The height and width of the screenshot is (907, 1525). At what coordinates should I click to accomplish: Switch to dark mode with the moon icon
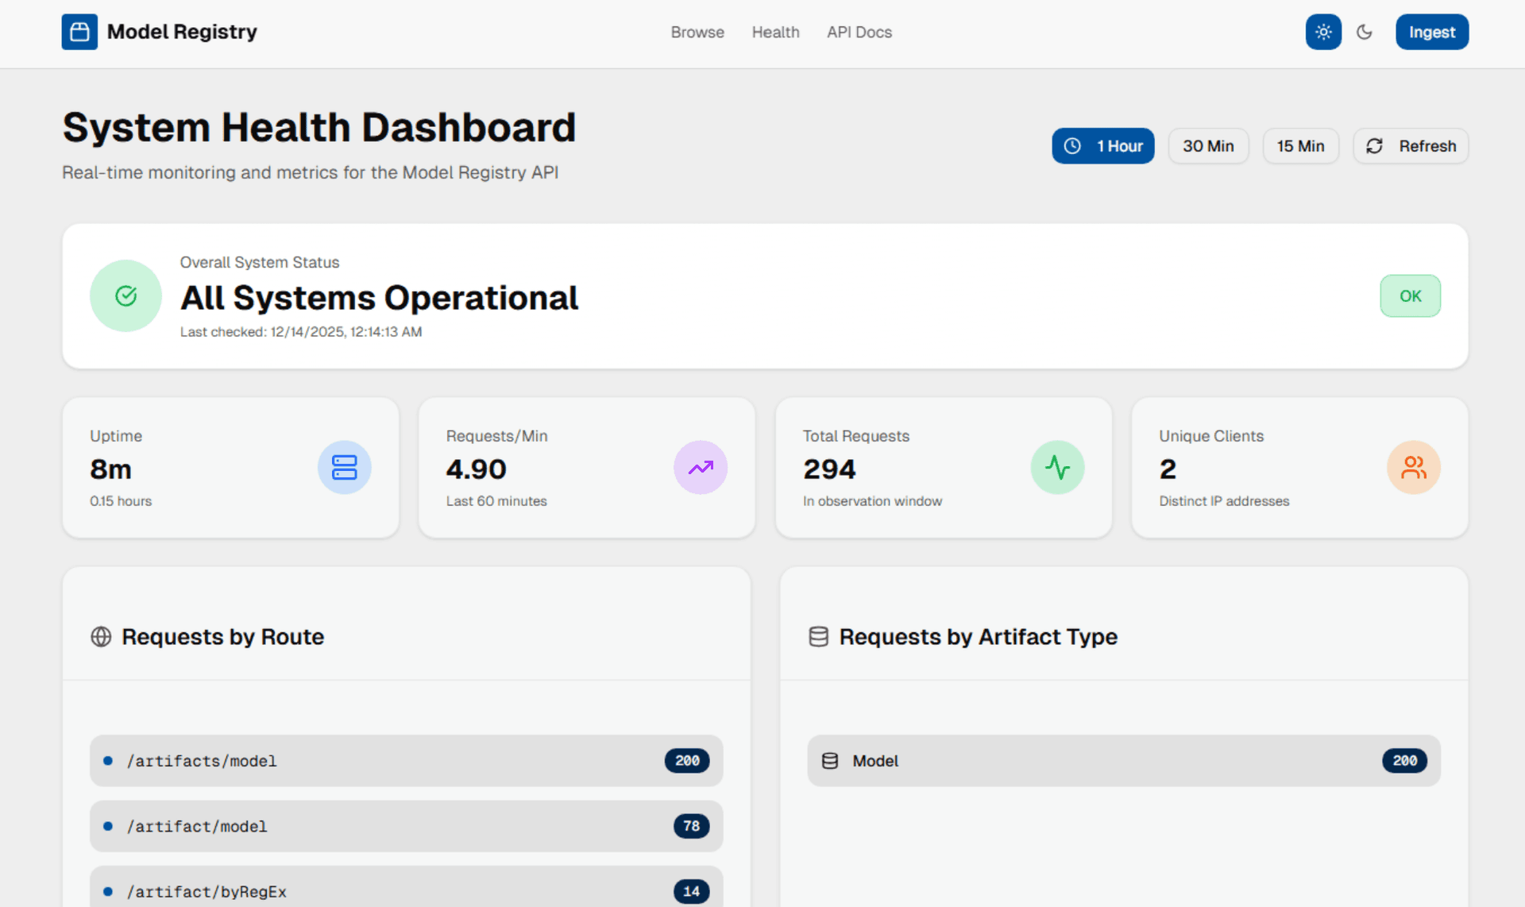tap(1365, 32)
